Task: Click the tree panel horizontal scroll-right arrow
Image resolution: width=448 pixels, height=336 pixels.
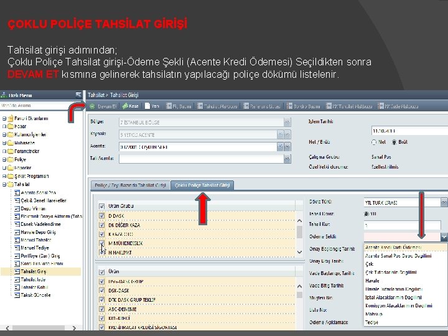Action: click(x=74, y=328)
